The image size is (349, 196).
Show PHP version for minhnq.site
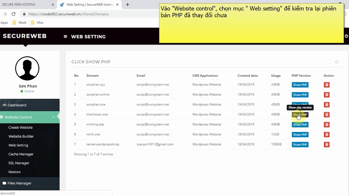tap(300, 125)
